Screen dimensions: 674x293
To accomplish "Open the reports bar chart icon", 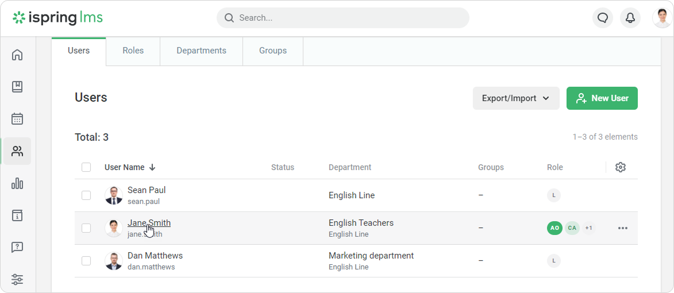I will [x=17, y=184].
